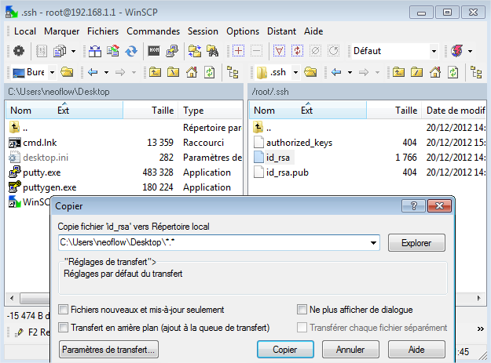Enable Fichiers nouveaux et mis-à-jour seulement

pyautogui.click(x=64, y=310)
